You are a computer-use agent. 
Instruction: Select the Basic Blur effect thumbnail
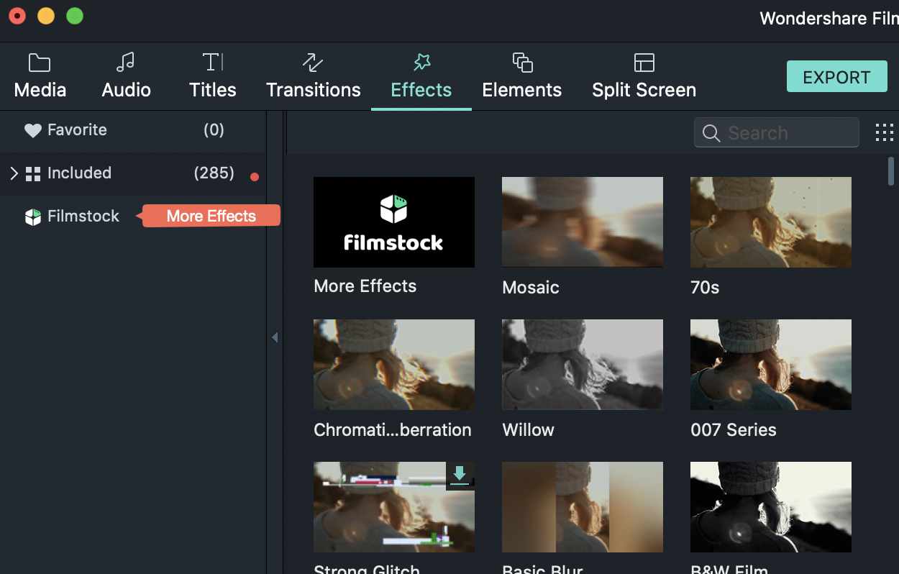[583, 507]
